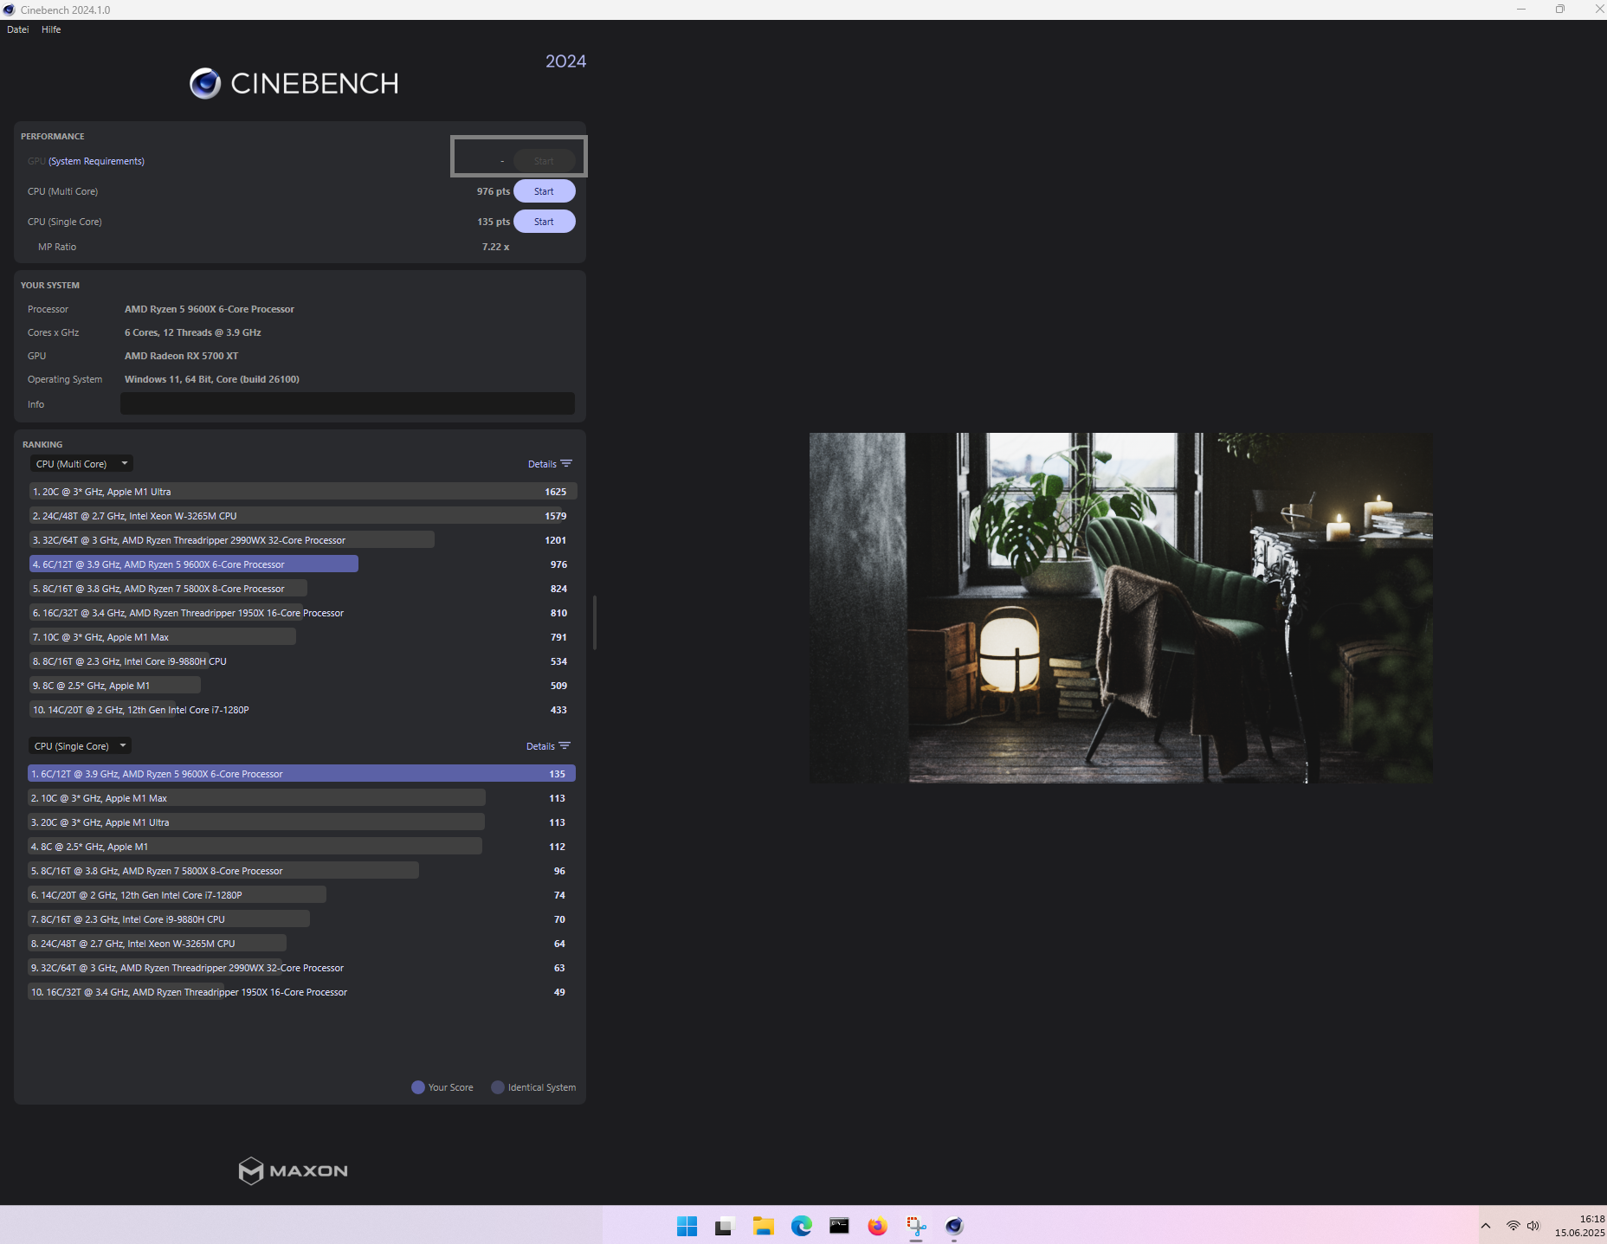
Task: Open the Windows Start menu
Action: coord(687,1226)
